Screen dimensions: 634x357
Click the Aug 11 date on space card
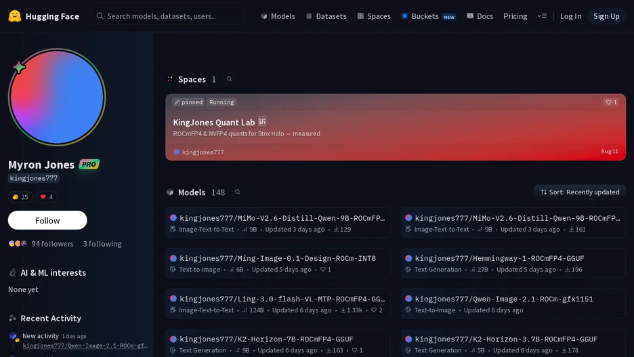[x=610, y=151]
